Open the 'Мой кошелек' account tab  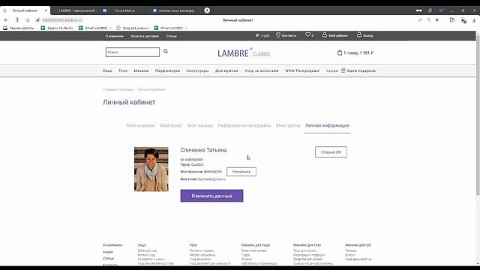point(141,125)
